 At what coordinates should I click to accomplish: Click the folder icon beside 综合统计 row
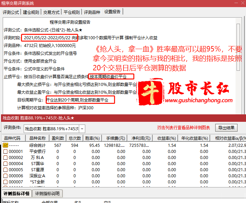pos(5,145)
